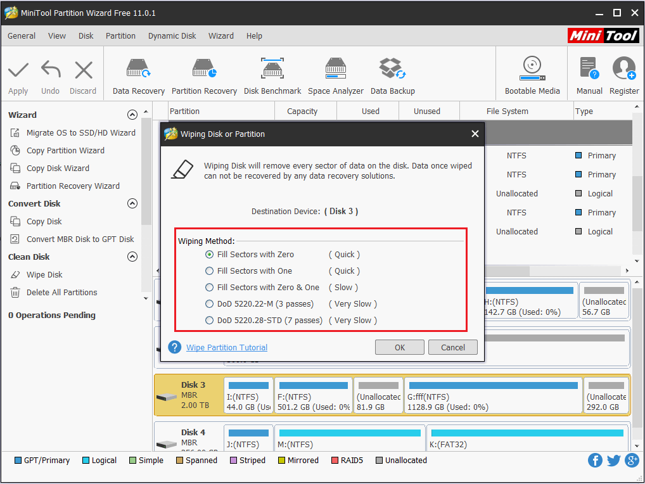645x484 pixels.
Task: Select the 292.0 GB unallocated block on Disk 3
Action: coord(606,395)
